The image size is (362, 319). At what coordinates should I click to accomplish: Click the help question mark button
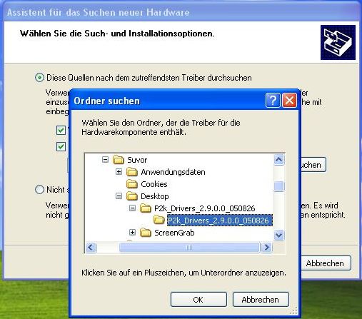(273, 101)
